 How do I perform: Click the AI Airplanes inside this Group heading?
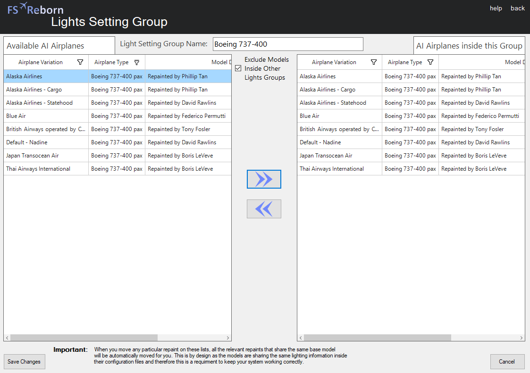469,46
